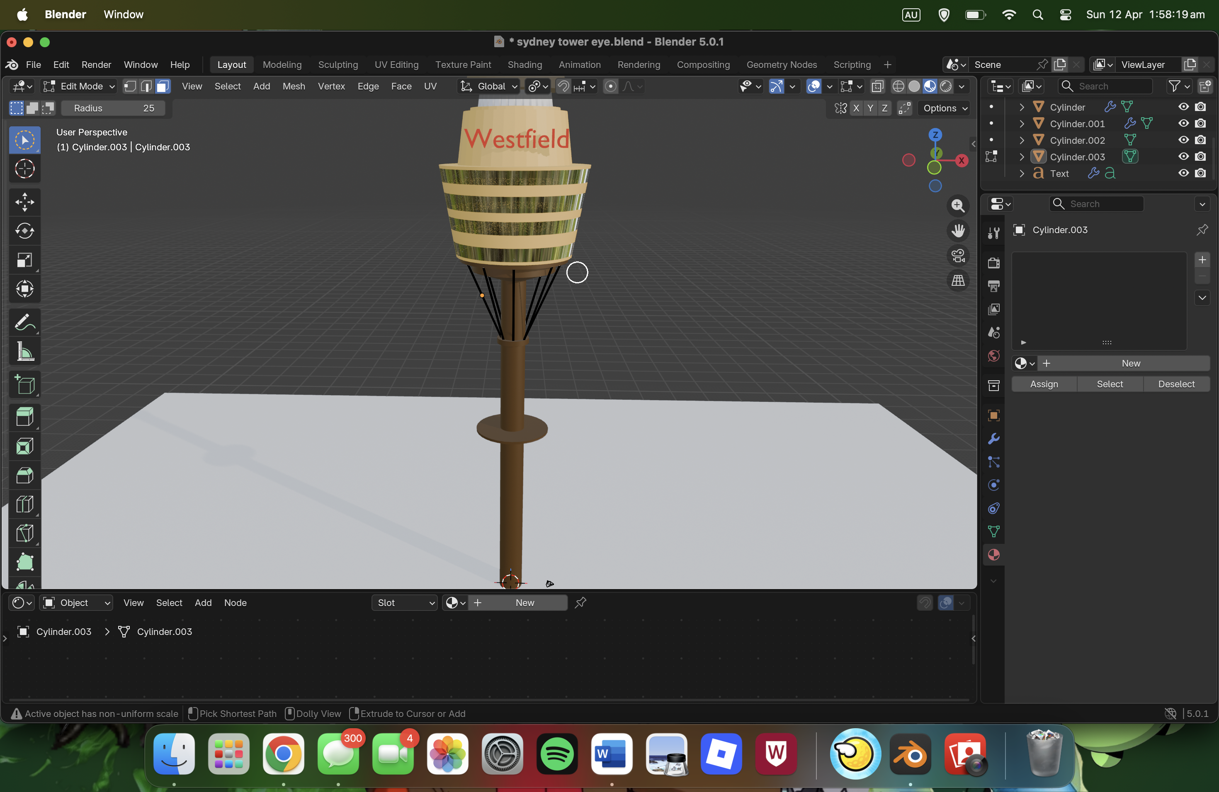
Task: Click the viewport pan hand icon
Action: [958, 231]
